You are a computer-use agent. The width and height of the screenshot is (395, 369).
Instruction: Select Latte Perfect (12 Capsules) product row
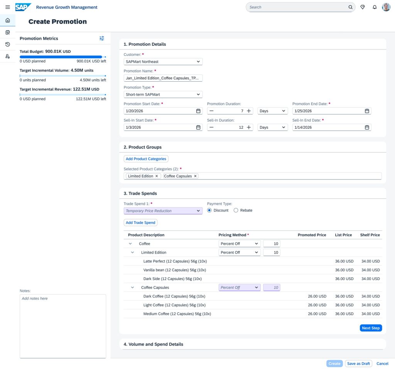(253, 261)
